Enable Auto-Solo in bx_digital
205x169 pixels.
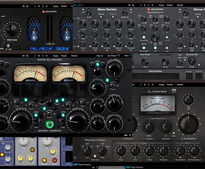point(144,37)
